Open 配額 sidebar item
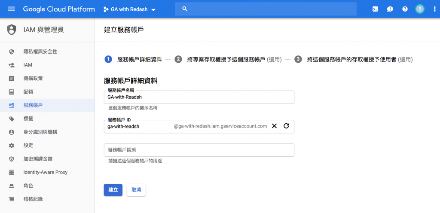The height and width of the screenshot is (213, 440). coord(47,91)
